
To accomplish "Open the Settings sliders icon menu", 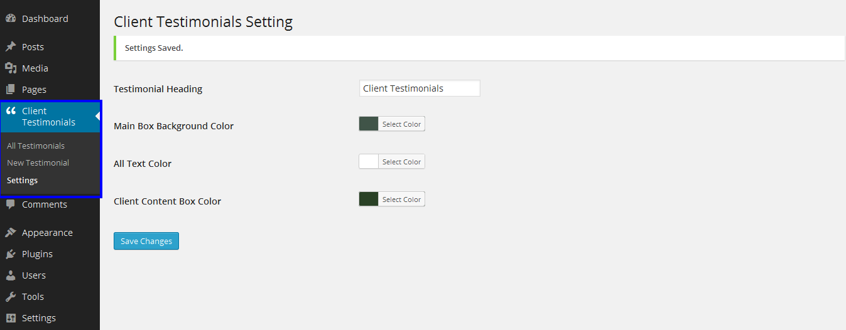I will point(11,318).
